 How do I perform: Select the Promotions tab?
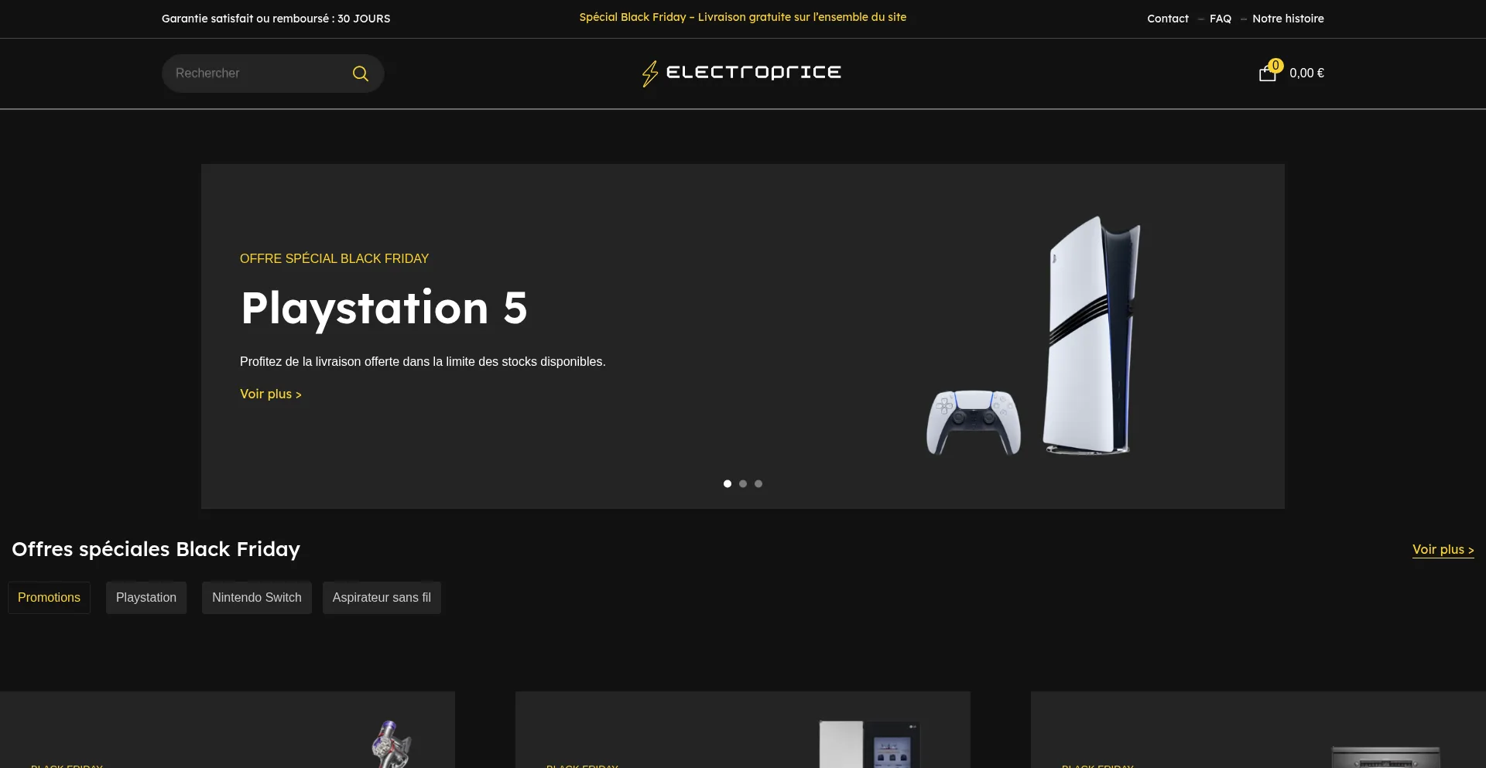(49, 598)
